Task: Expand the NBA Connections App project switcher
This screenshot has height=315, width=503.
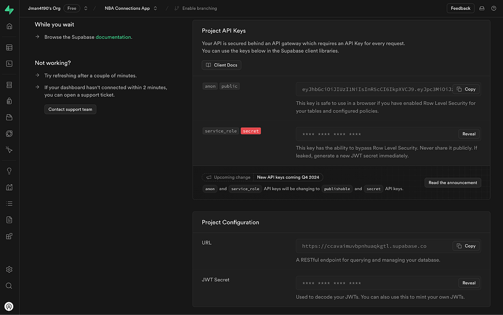Action: click(155, 8)
